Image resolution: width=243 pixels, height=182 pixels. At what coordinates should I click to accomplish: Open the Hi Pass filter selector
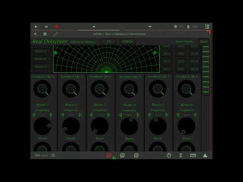[x=127, y=41]
